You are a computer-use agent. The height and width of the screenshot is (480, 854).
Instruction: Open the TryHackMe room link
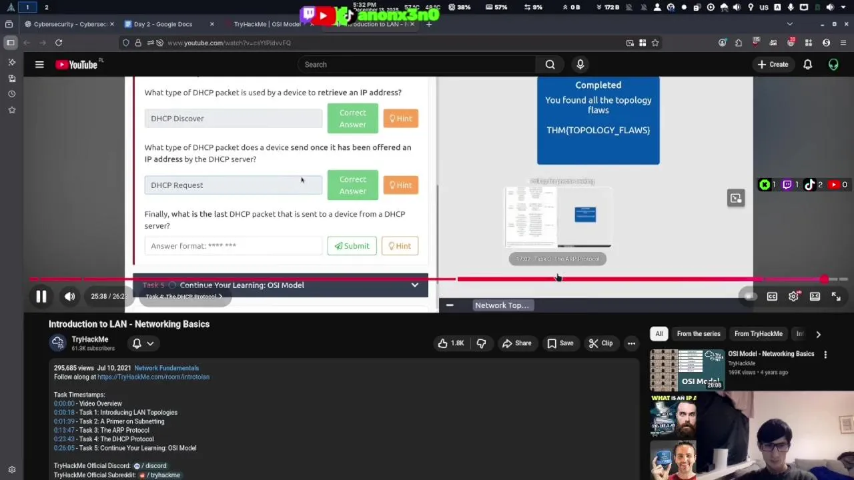pyautogui.click(x=153, y=377)
